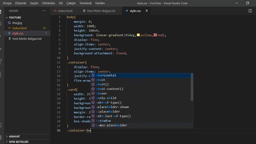Choose :nth-of-type() suggestion
Image resolution: width=256 pixels, height=144 pixels.
(x=141, y=102)
